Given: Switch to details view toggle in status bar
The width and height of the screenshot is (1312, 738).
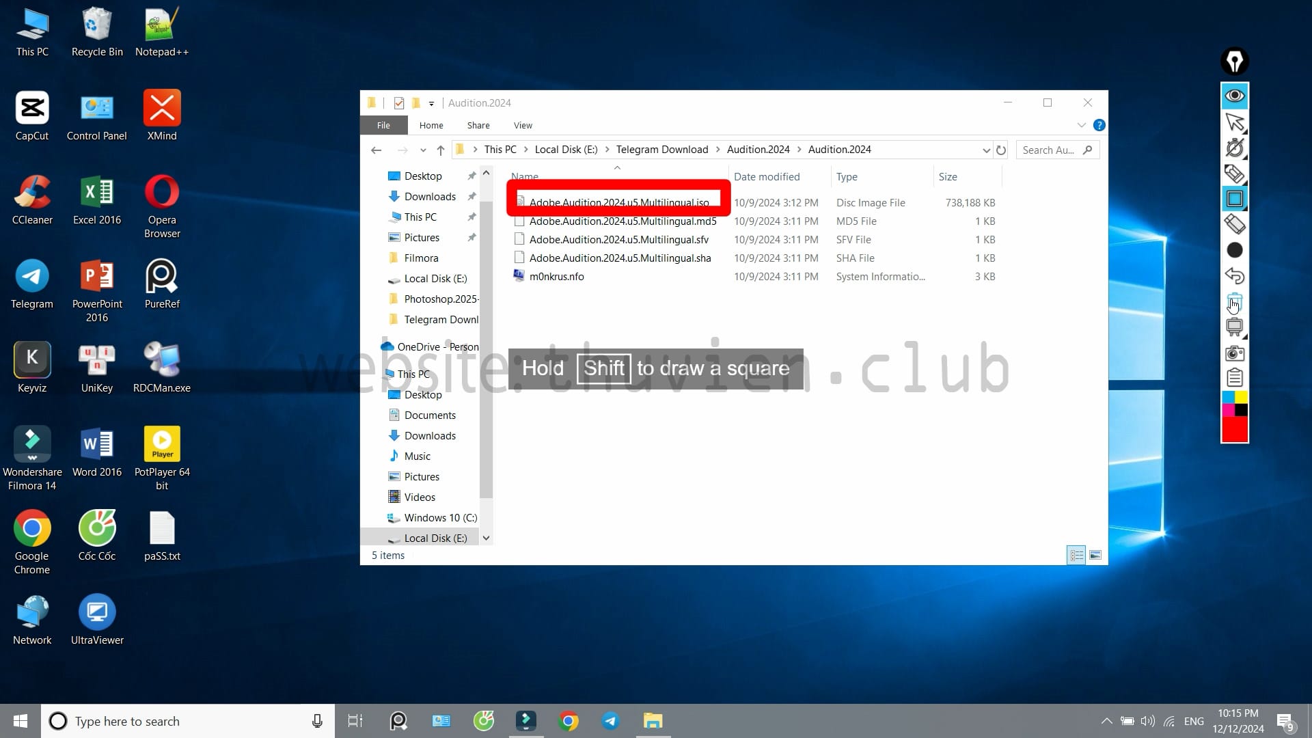Looking at the screenshot, I should (1076, 556).
